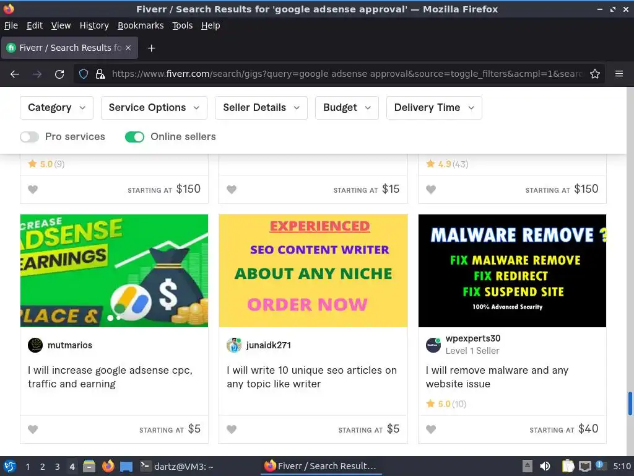Screen dimensions: 634x476
Task: Launch Firefox from the taskbar
Action: 108,466
